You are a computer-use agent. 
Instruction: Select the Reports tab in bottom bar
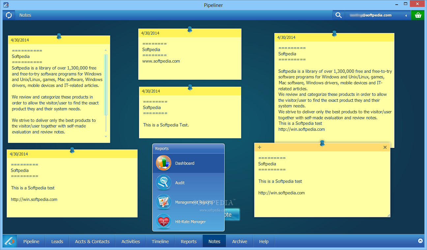188,241
